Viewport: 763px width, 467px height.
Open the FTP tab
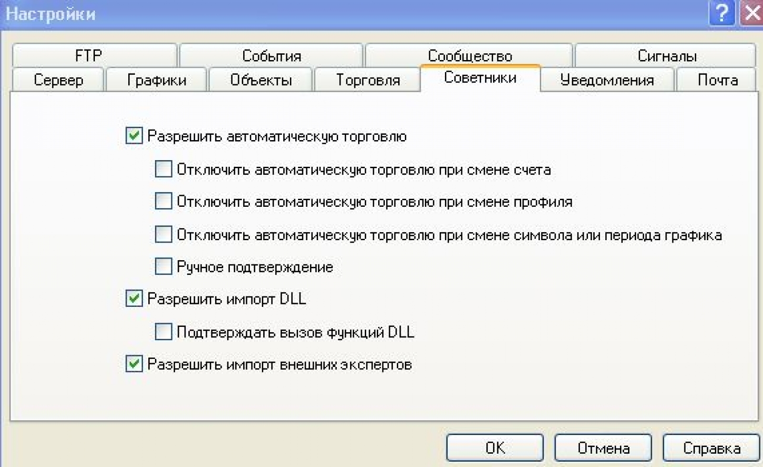89,56
